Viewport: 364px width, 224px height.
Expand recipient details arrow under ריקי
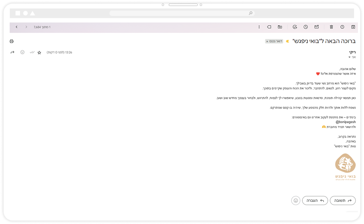(349, 57)
